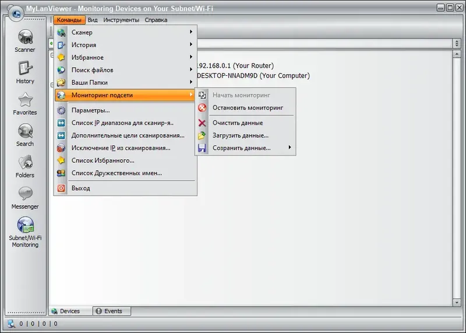Click the folder icon beside Ваши Папки
The width and height of the screenshot is (466, 333).
pos(61,82)
